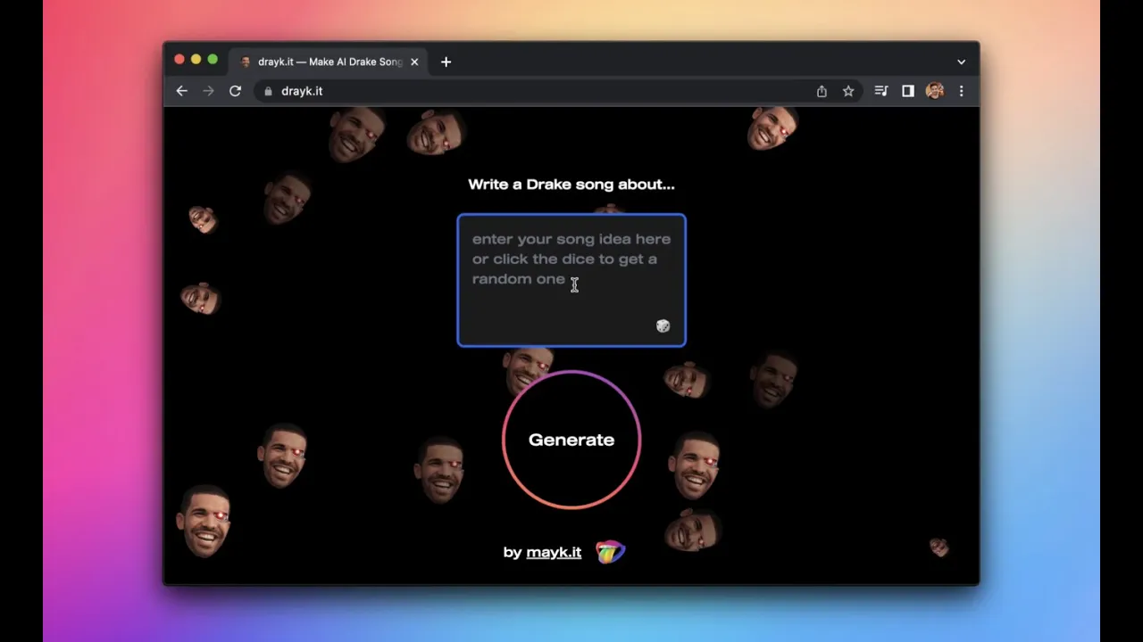
Task: Expand the tab search chevron
Action: 961,62
